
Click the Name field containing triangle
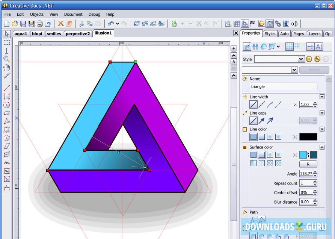[283, 86]
